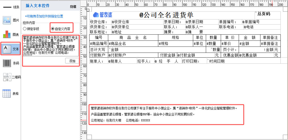Image resolution: width=288 pixels, height=140 pixels.
Task: Select the @地址 field
Action: [117, 32]
